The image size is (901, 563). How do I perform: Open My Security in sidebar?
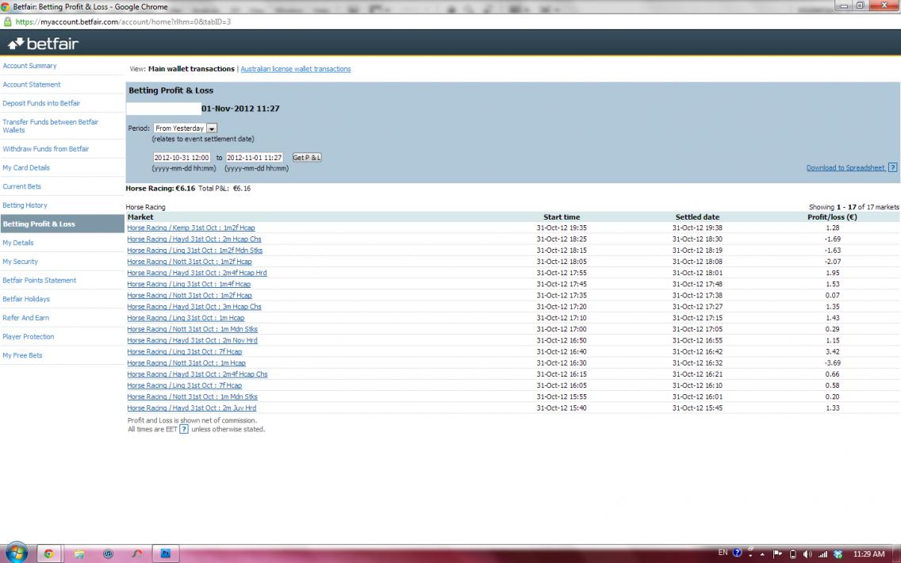(20, 262)
